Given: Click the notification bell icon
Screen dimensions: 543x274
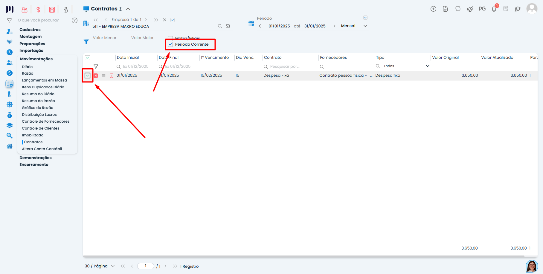Looking at the screenshot, I should [494, 9].
